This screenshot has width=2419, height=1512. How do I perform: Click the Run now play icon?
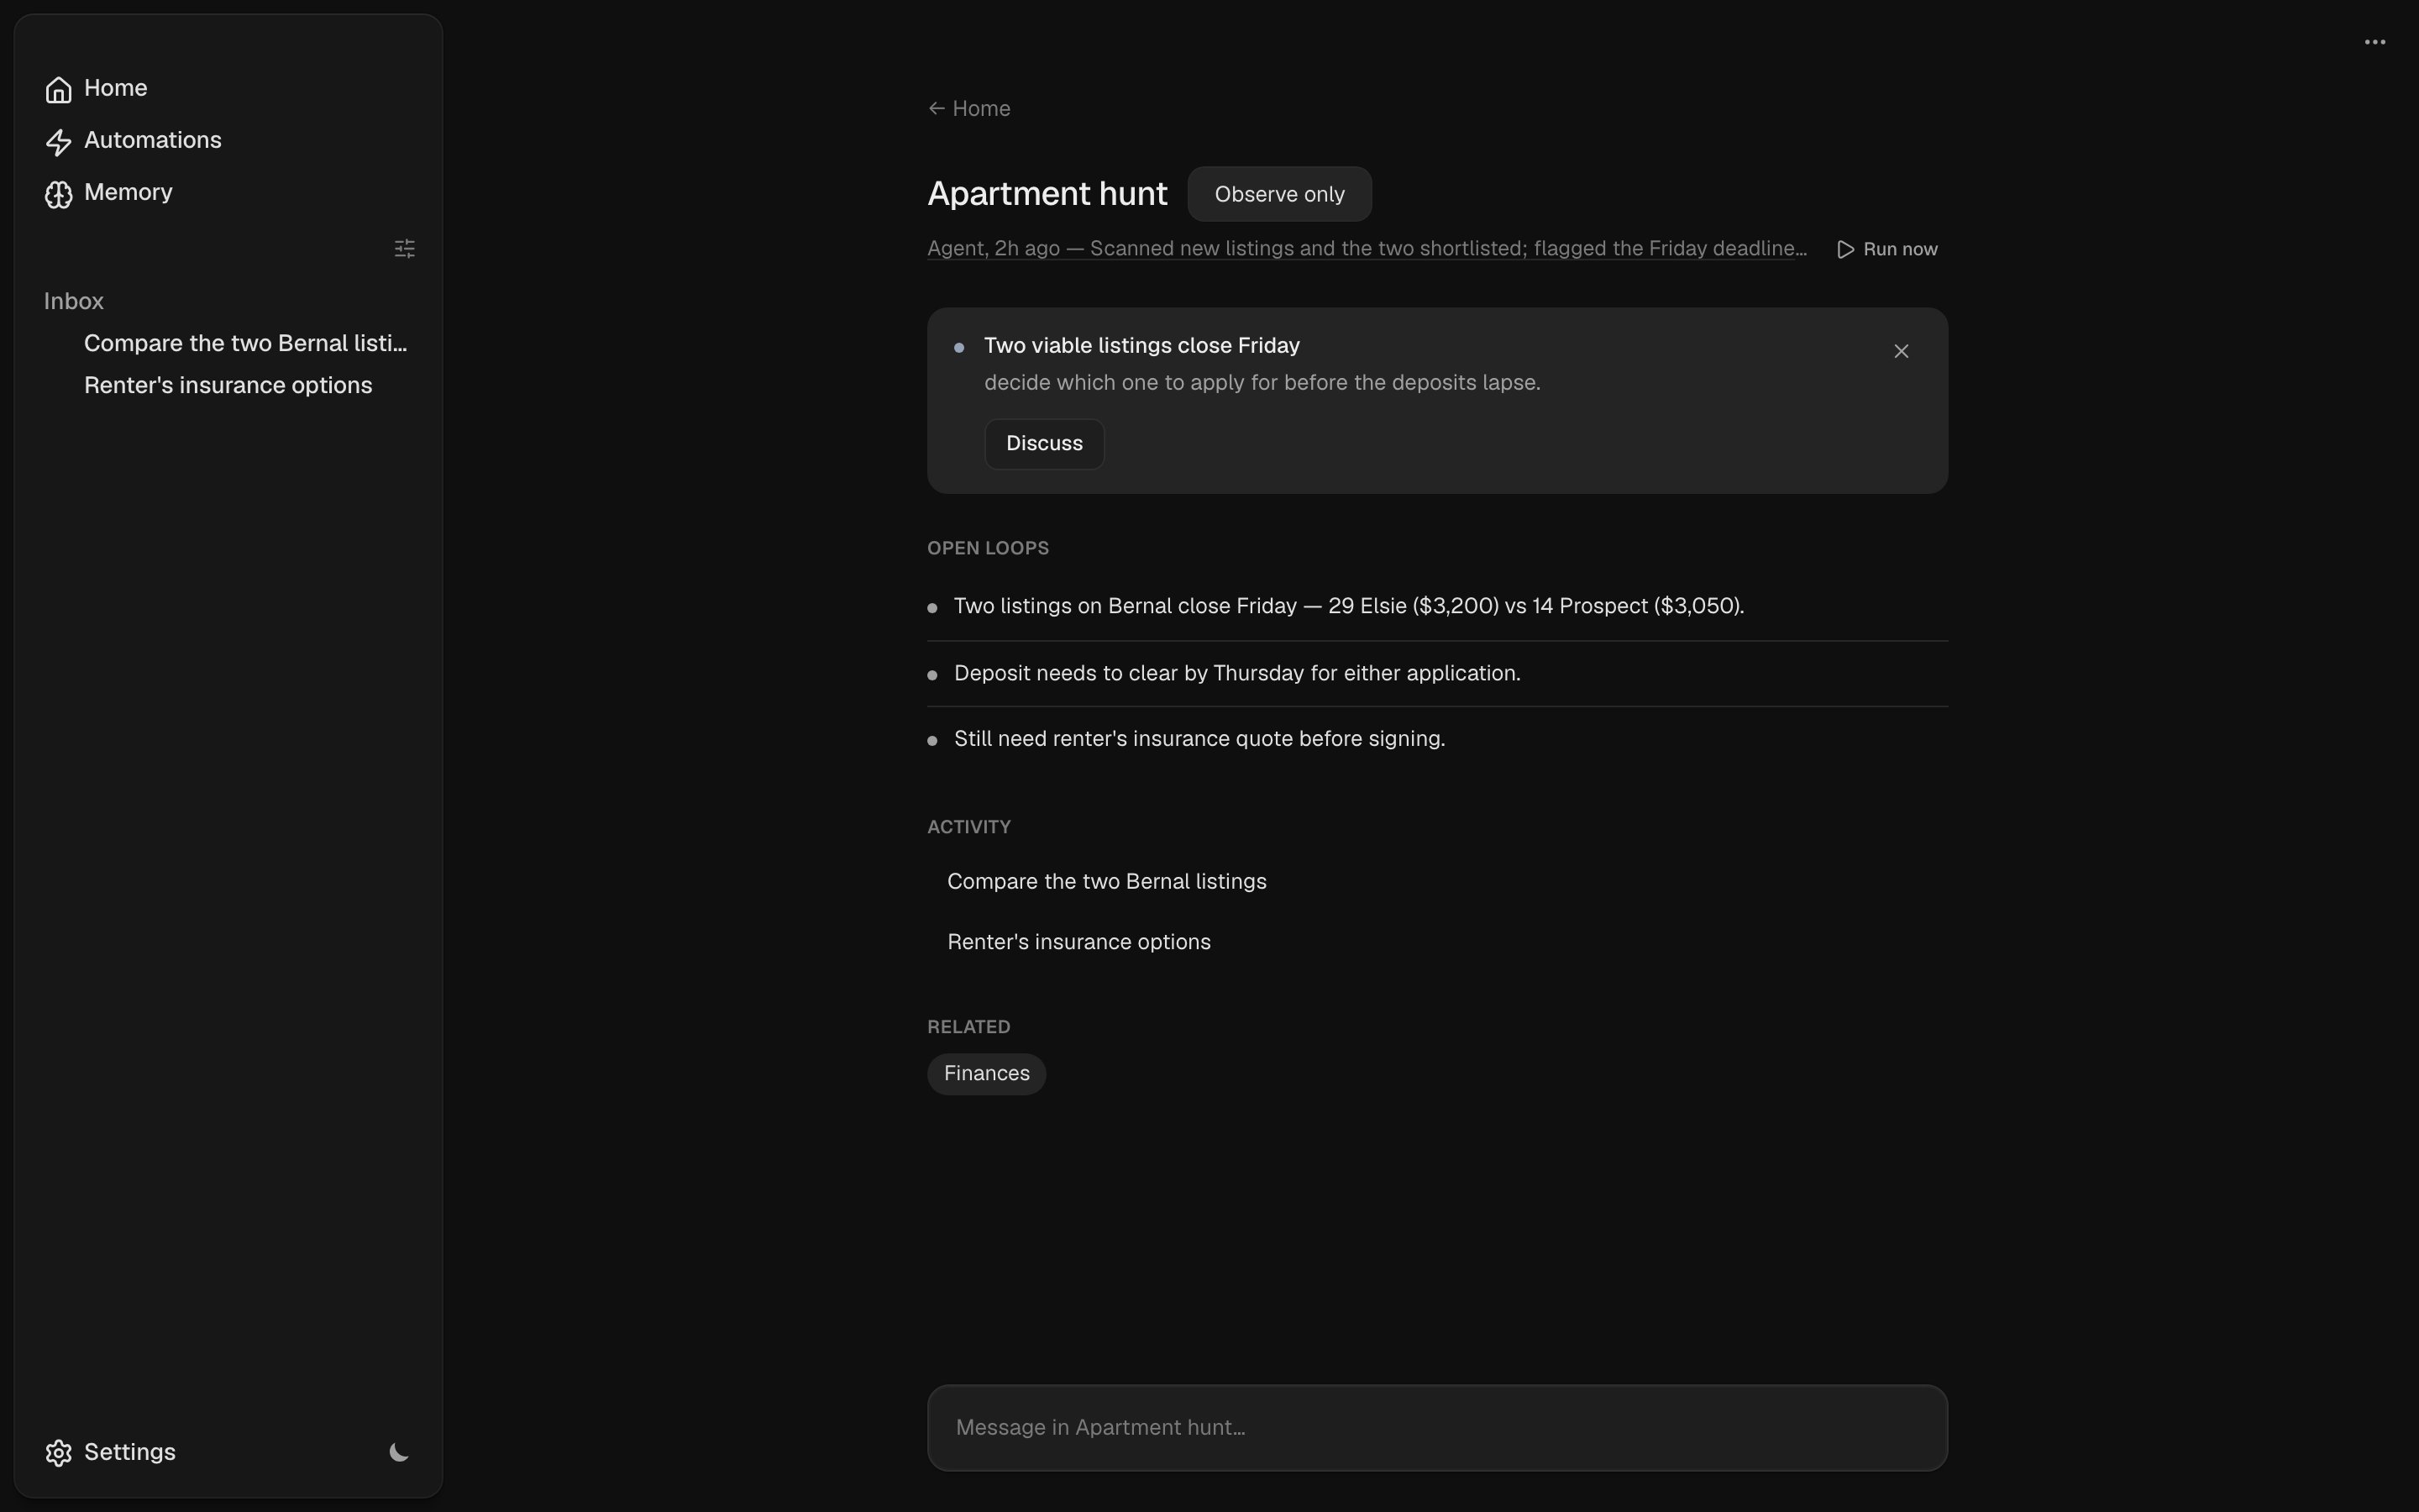pyautogui.click(x=1845, y=249)
